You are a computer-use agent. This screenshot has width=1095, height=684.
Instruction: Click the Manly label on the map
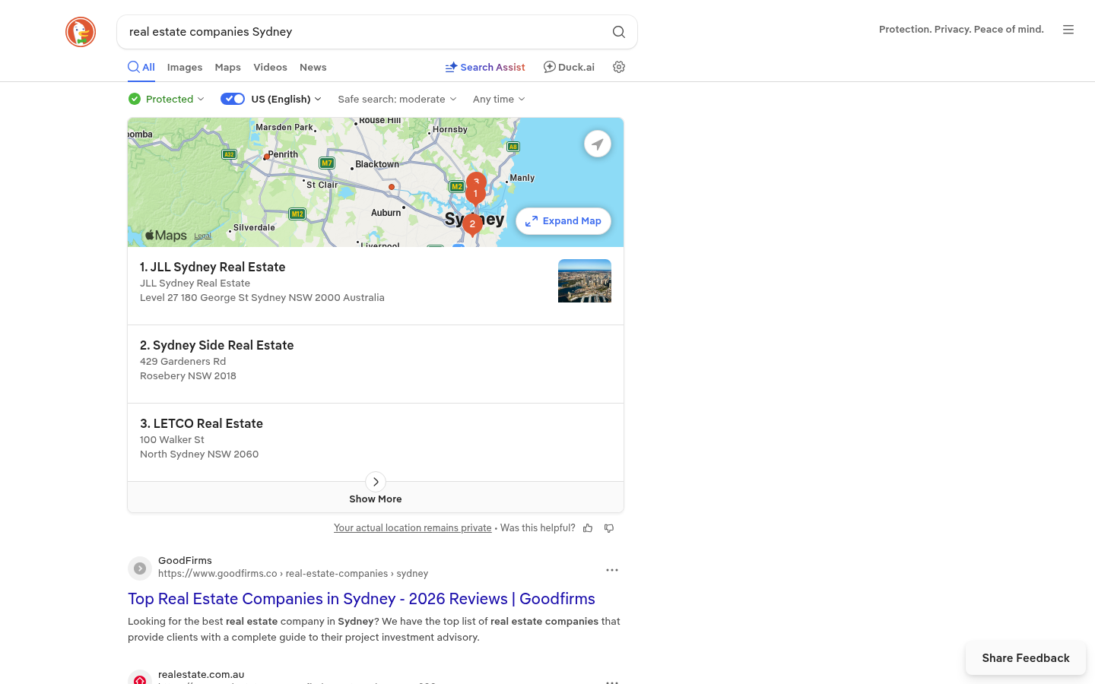tap(522, 178)
